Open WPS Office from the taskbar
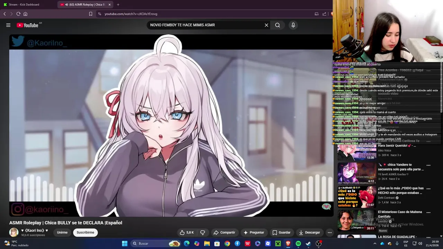This screenshot has width=443, height=249. tap(247, 243)
